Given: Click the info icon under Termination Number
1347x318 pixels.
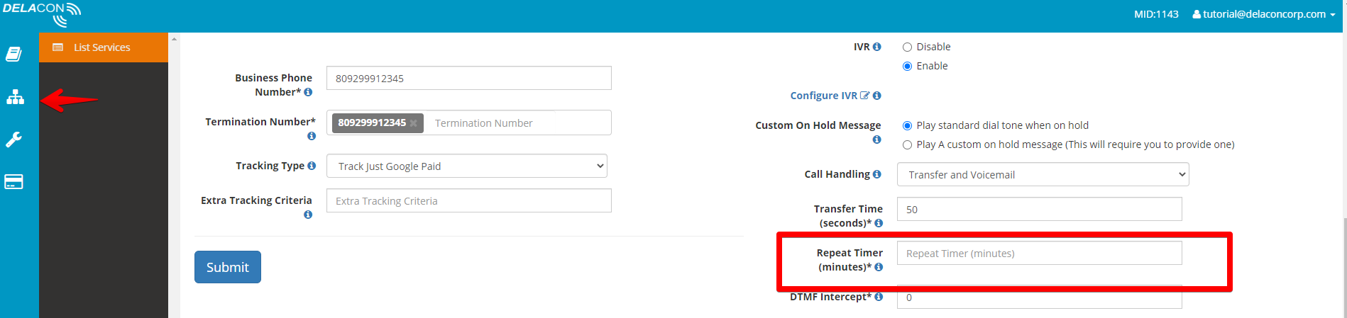Looking at the screenshot, I should coord(312,136).
